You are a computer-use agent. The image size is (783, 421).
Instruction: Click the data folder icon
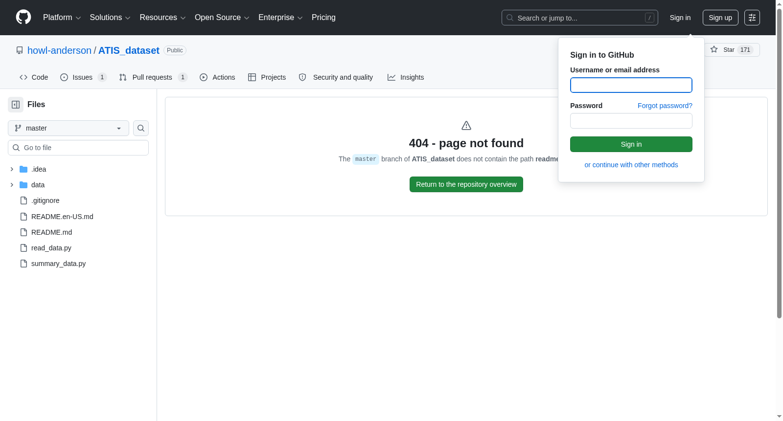[23, 185]
